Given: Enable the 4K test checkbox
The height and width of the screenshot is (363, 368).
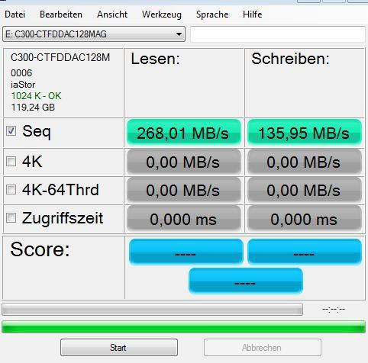Looking at the screenshot, I should click(11, 161).
